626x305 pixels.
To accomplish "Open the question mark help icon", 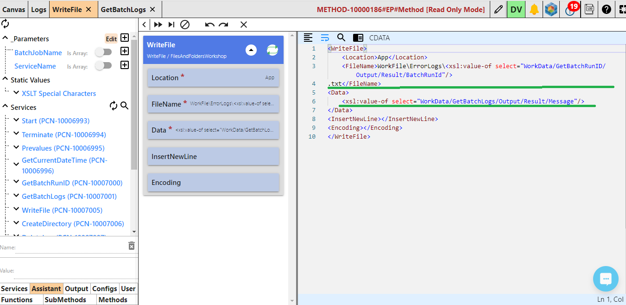I will 606,9.
